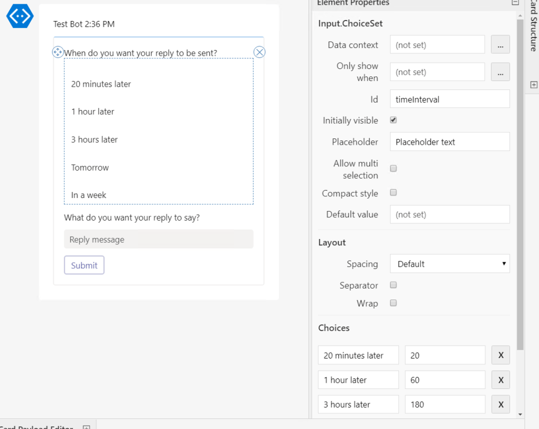Open Data context binding options button

(x=500, y=45)
